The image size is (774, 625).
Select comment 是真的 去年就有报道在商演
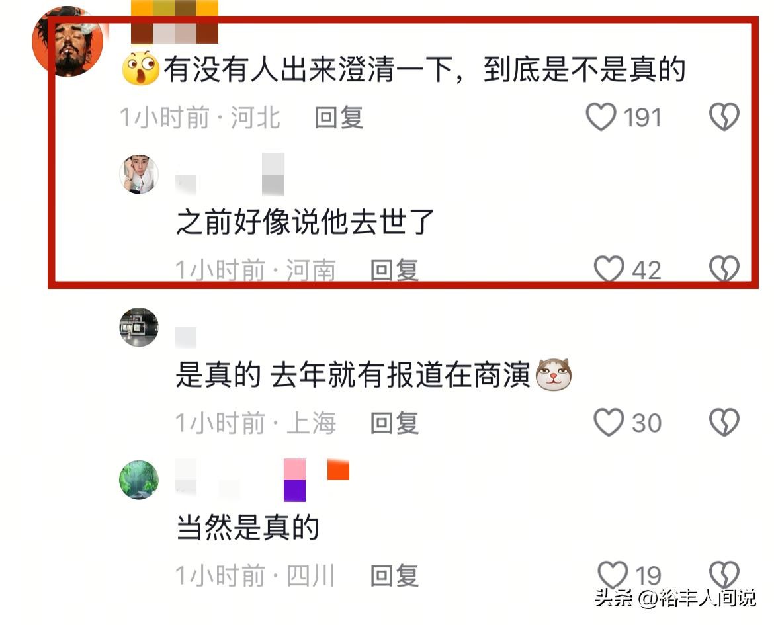[x=374, y=375]
